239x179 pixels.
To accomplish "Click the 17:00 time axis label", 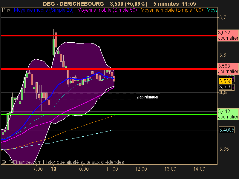I will click(x=37, y=169).
